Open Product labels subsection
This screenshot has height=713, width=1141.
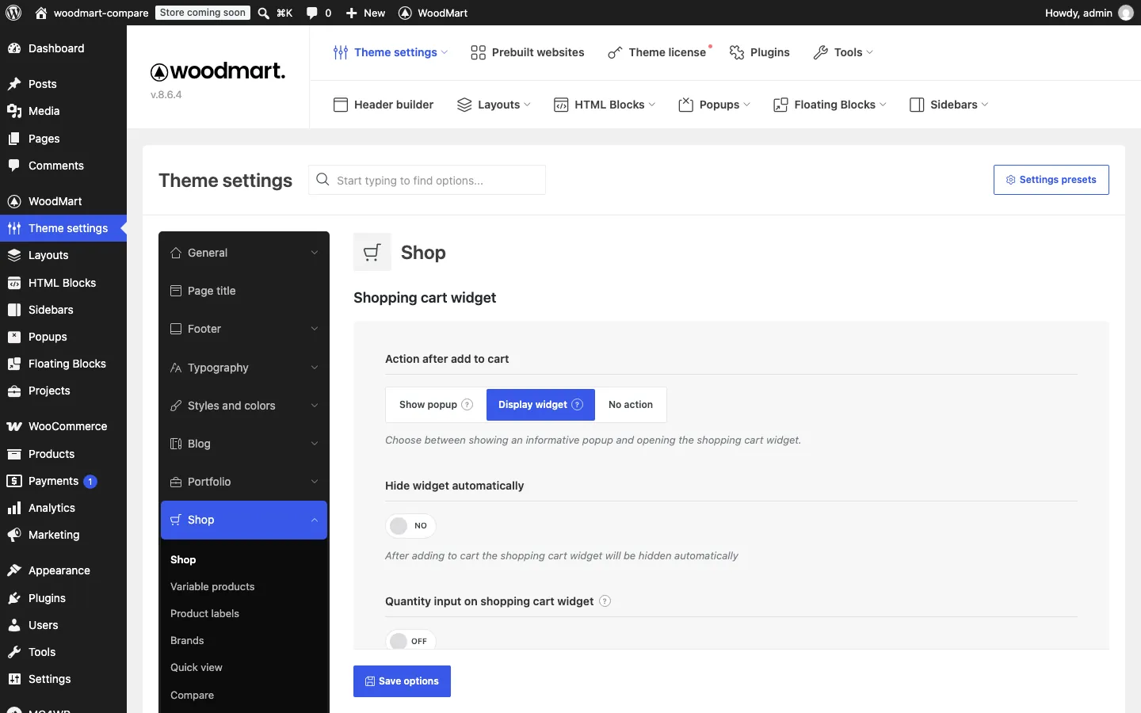(204, 614)
